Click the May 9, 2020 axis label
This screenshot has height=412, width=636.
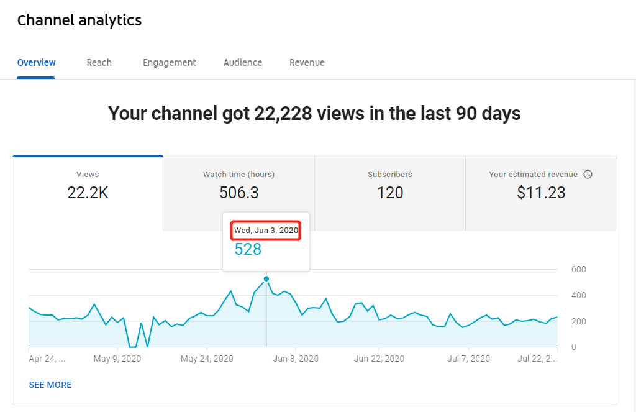[117, 359]
